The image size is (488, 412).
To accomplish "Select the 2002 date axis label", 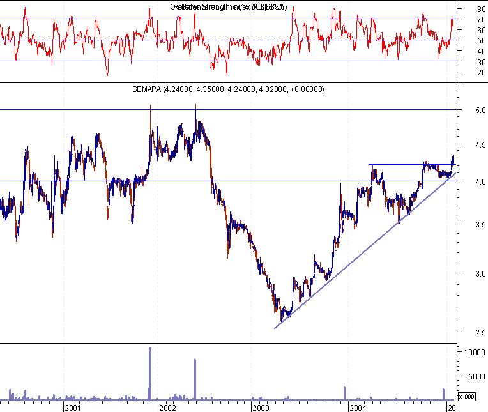I will click(167, 408).
